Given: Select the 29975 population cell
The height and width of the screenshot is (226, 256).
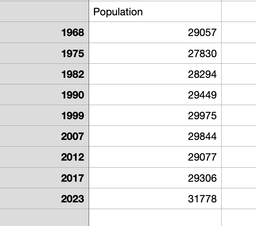Looking at the screenshot, I should pos(155,115).
